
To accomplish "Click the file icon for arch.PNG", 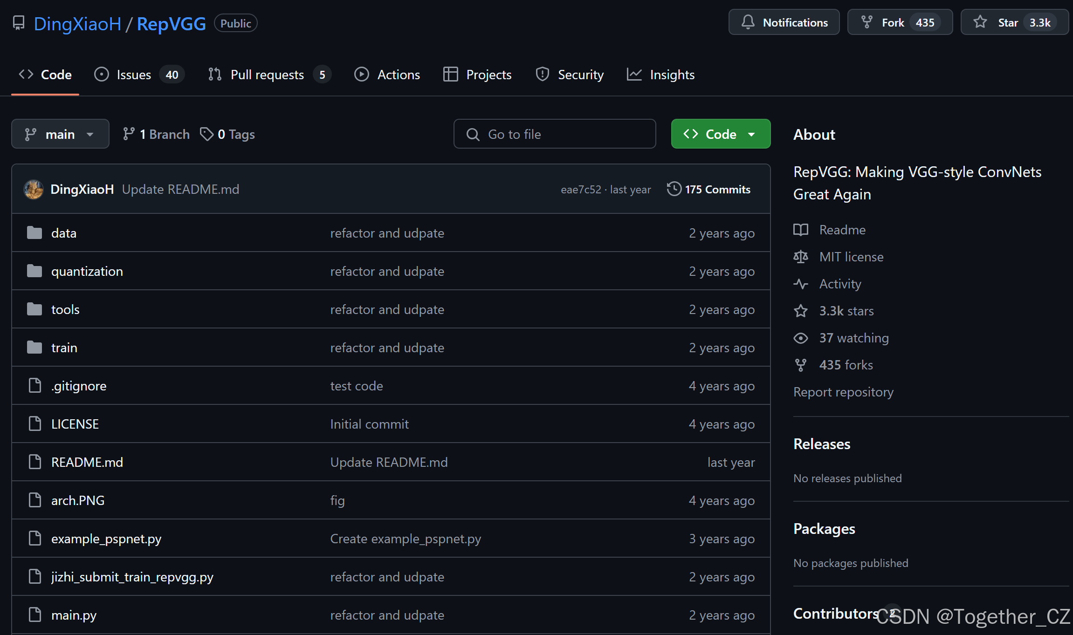I will click(35, 500).
